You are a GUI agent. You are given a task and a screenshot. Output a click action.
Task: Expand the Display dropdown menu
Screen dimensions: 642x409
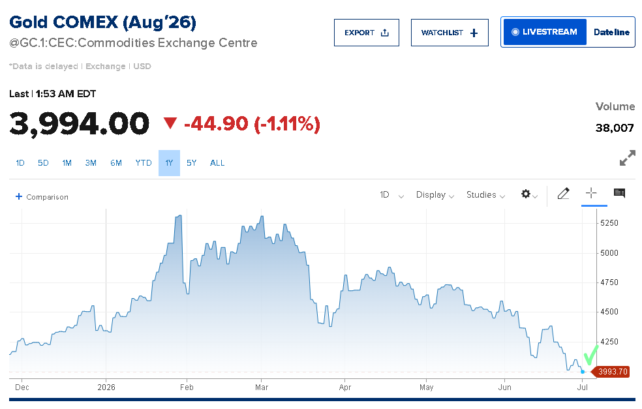click(x=435, y=195)
